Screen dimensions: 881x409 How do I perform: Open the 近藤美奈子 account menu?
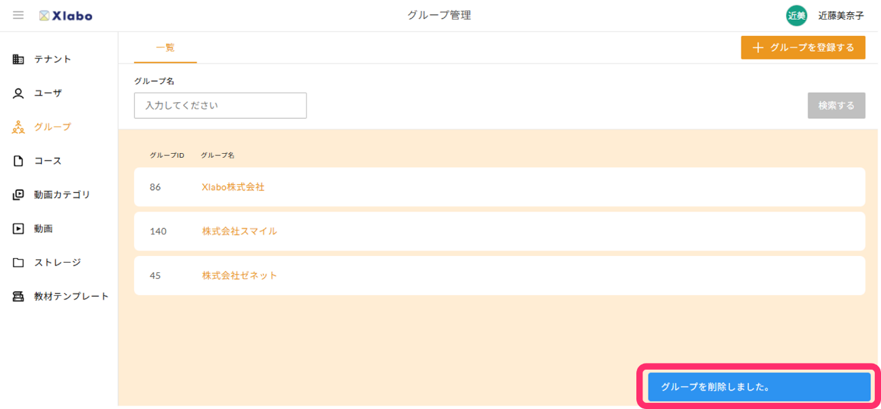pyautogui.click(x=840, y=16)
